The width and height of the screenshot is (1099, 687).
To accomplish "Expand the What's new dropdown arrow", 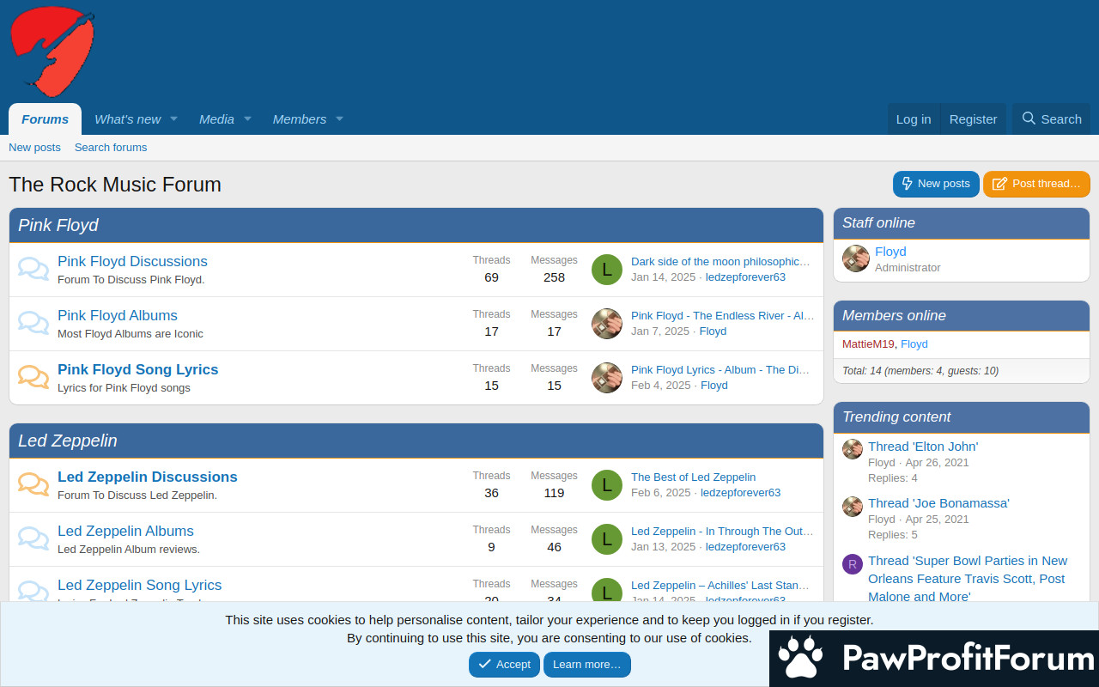I will tap(173, 119).
